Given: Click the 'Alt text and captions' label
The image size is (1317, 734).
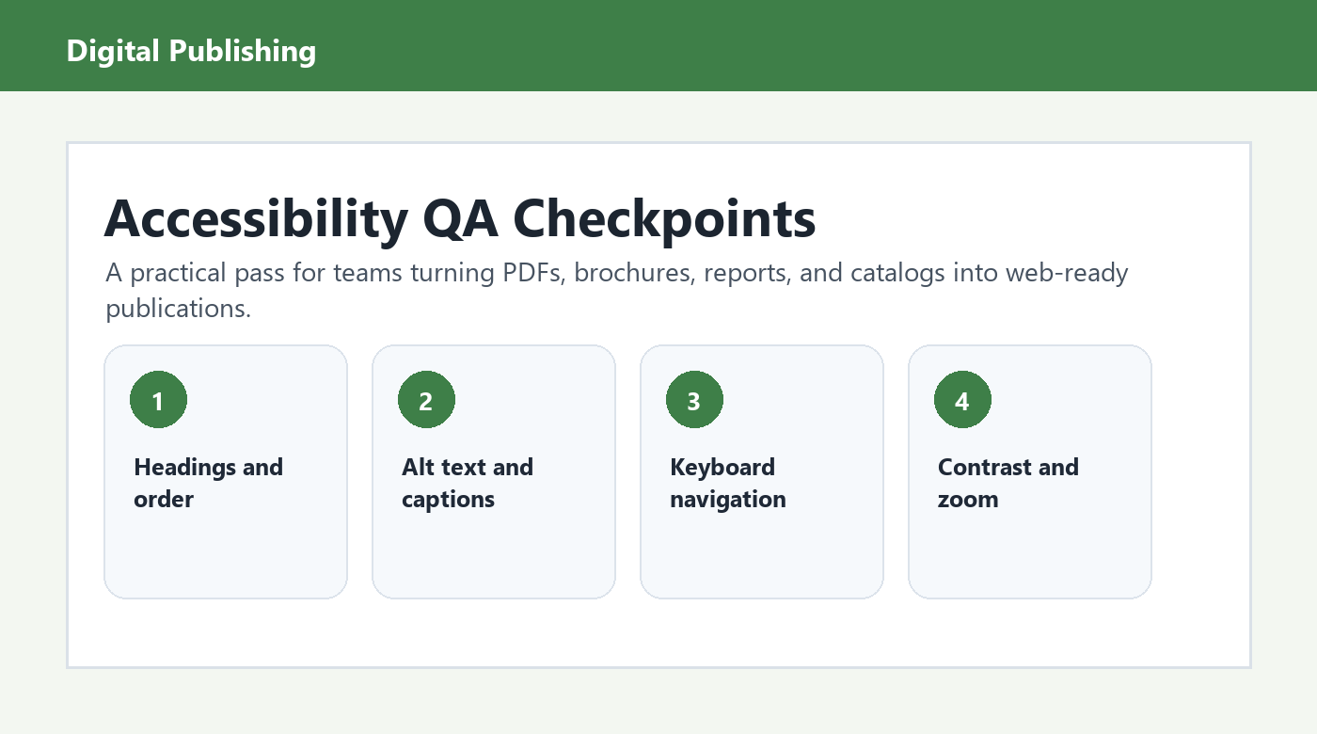Looking at the screenshot, I should point(468,483).
